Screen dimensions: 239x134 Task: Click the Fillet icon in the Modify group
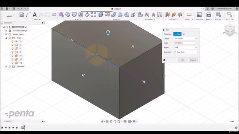pos(120,15)
